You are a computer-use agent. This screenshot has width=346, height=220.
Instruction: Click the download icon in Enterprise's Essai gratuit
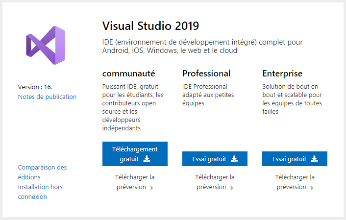[x=314, y=159]
